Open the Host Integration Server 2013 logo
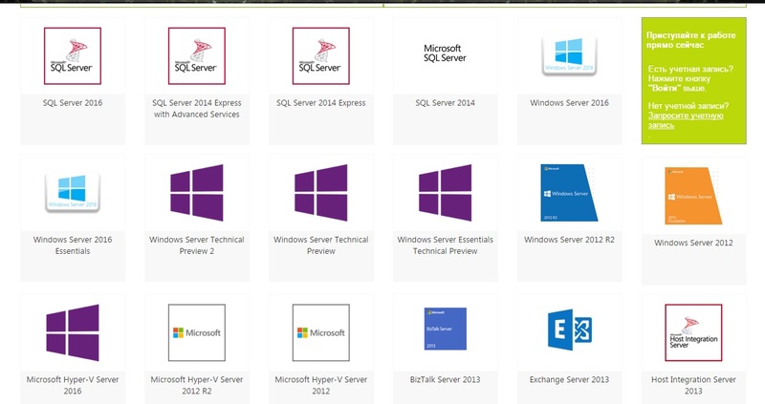 click(693, 333)
